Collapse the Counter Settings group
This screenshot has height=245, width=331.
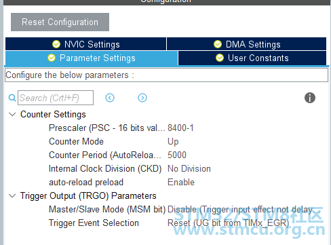12,114
